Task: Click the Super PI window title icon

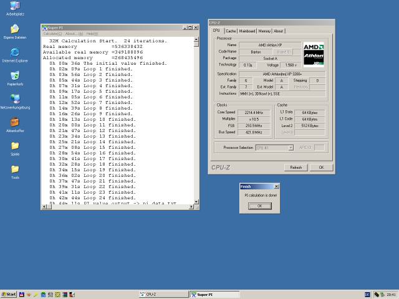Action: [45, 27]
